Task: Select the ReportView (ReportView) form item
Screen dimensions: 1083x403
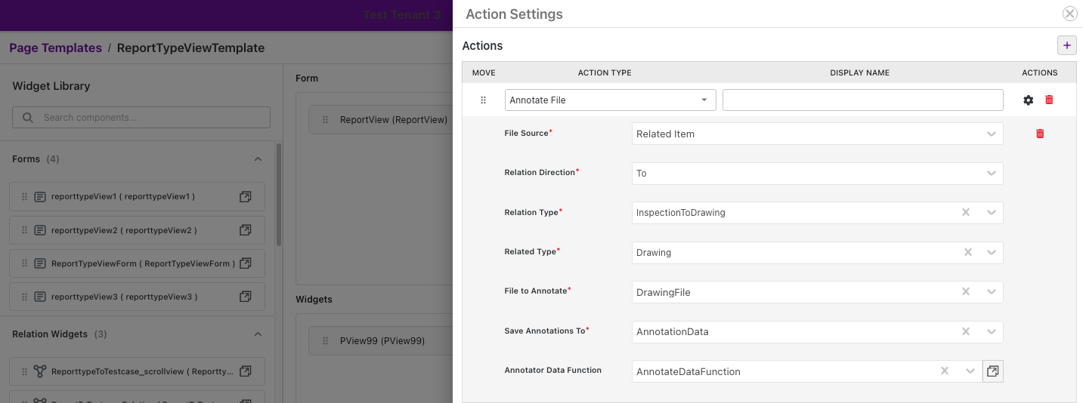Action: click(381, 120)
